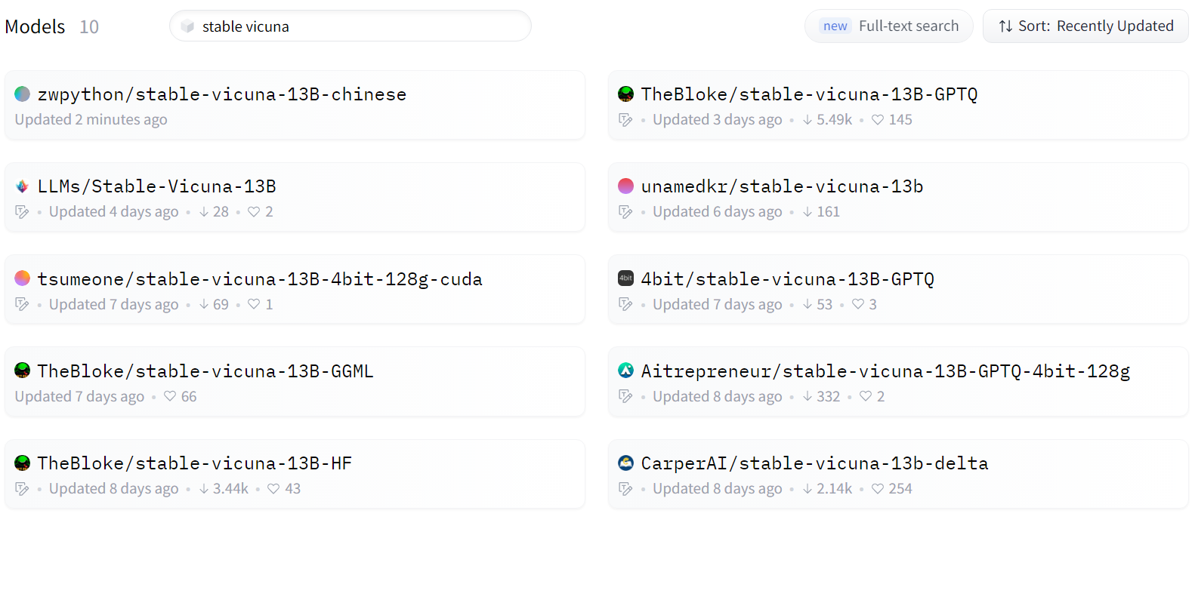This screenshot has width=1195, height=612.
Task: Click the 'new' badge
Action: pos(835,26)
